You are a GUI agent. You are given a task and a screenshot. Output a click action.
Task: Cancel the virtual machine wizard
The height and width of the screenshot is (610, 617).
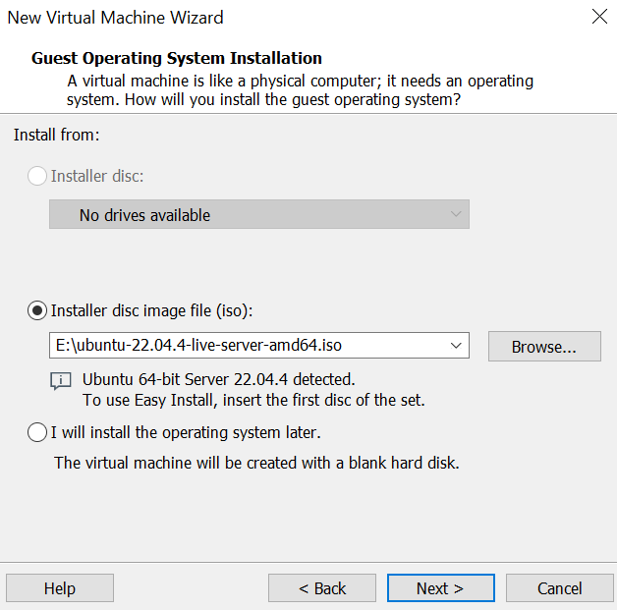tap(559, 588)
